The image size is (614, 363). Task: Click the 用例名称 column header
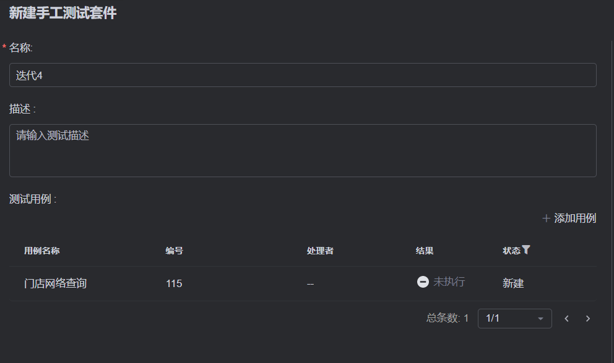coord(42,251)
